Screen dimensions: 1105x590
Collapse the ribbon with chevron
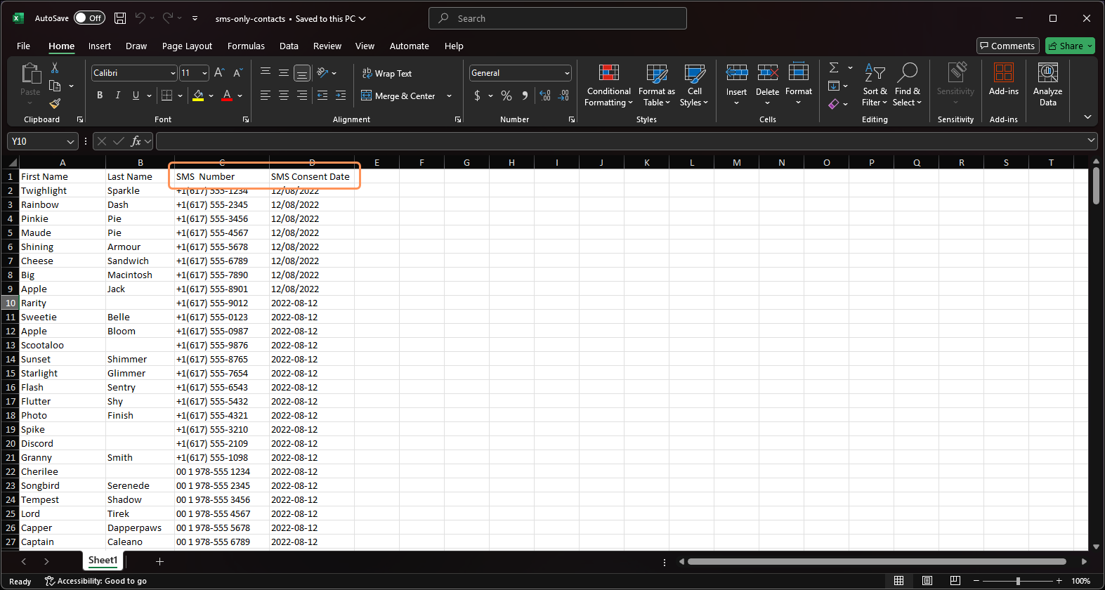click(1087, 117)
